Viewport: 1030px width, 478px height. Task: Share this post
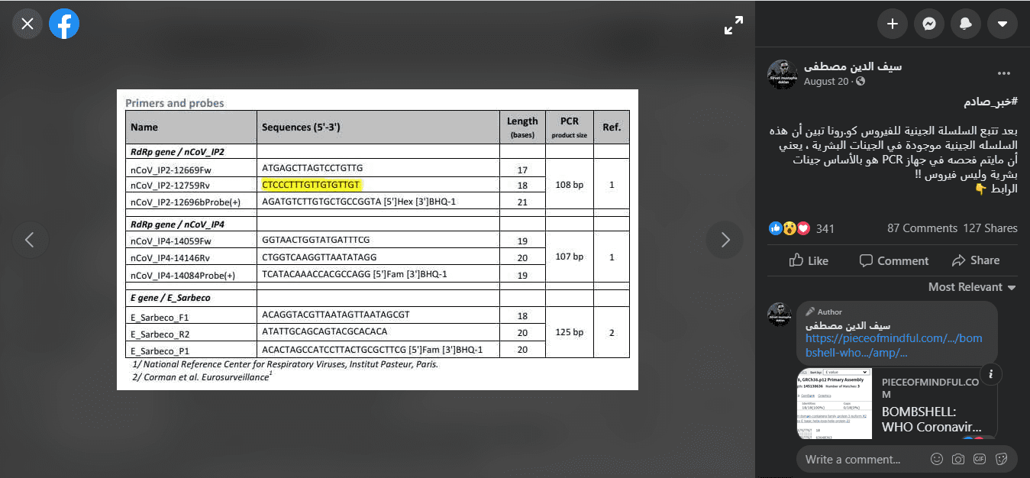[976, 260]
